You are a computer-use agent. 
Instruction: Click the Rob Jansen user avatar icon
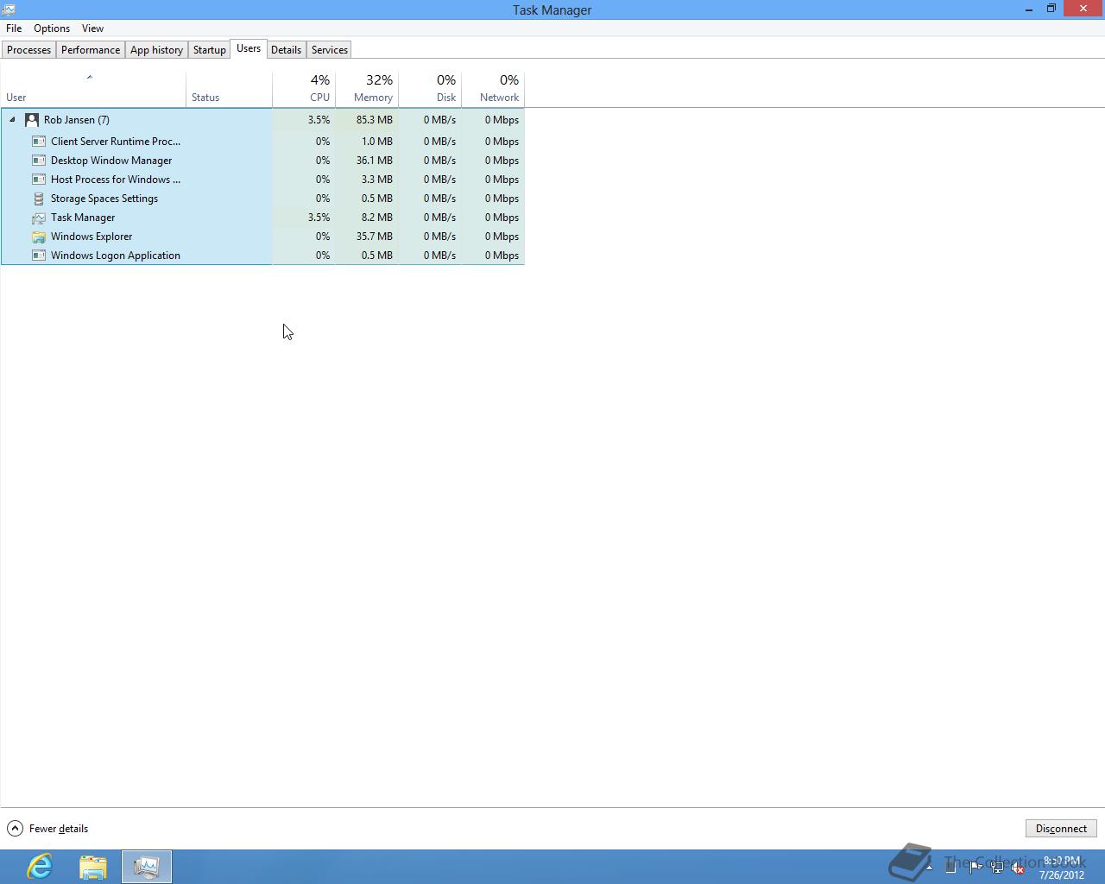click(32, 120)
